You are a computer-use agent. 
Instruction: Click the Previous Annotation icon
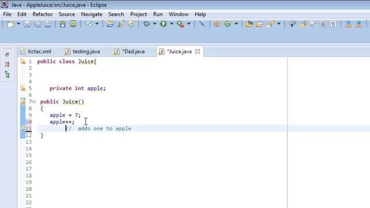[x=358, y=24]
